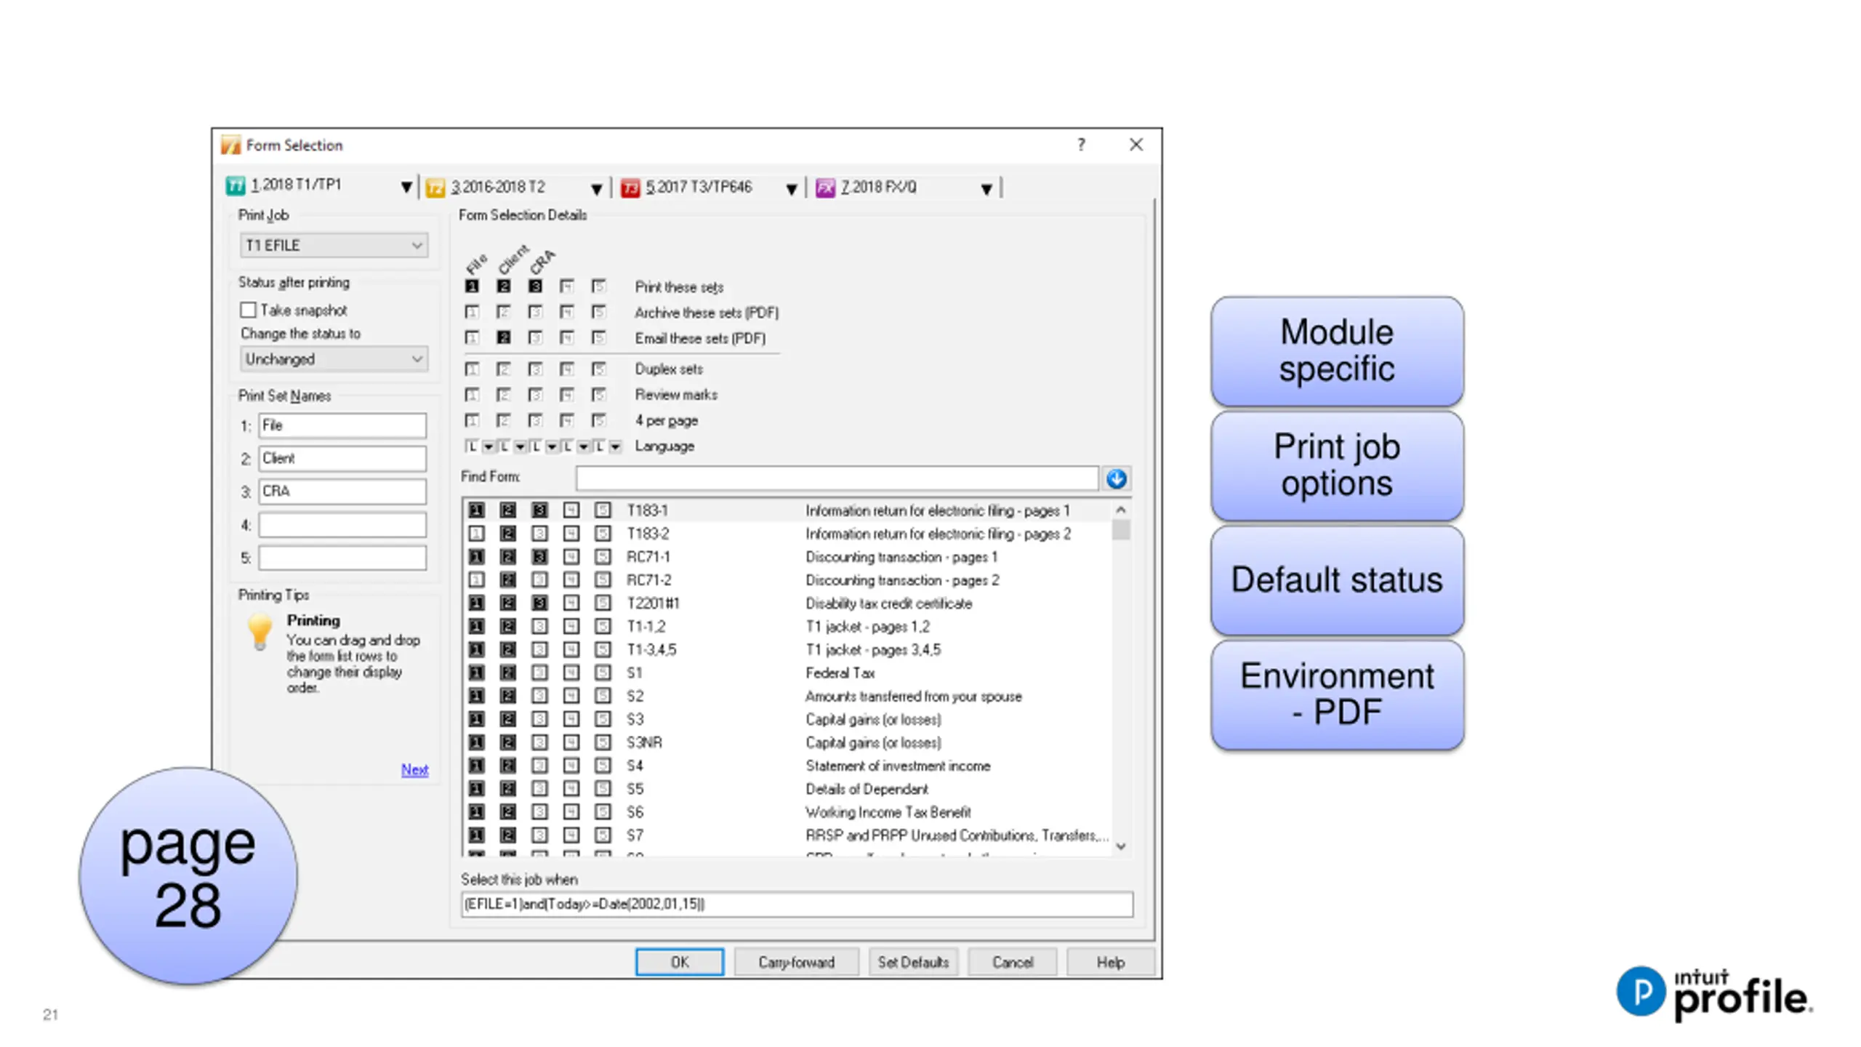Open the Print Job T1 EFILE dropdown
The width and height of the screenshot is (1861, 1047).
point(334,245)
